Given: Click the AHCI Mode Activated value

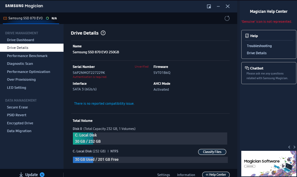Looking at the screenshot, I should (x=161, y=89).
